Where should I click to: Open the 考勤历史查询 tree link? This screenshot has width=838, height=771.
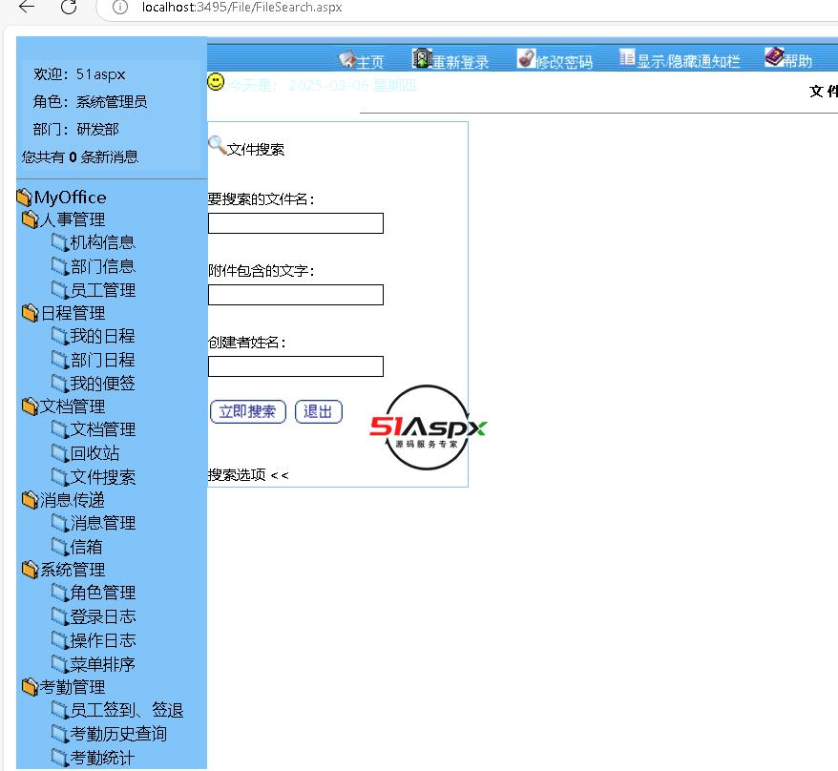coord(118,734)
